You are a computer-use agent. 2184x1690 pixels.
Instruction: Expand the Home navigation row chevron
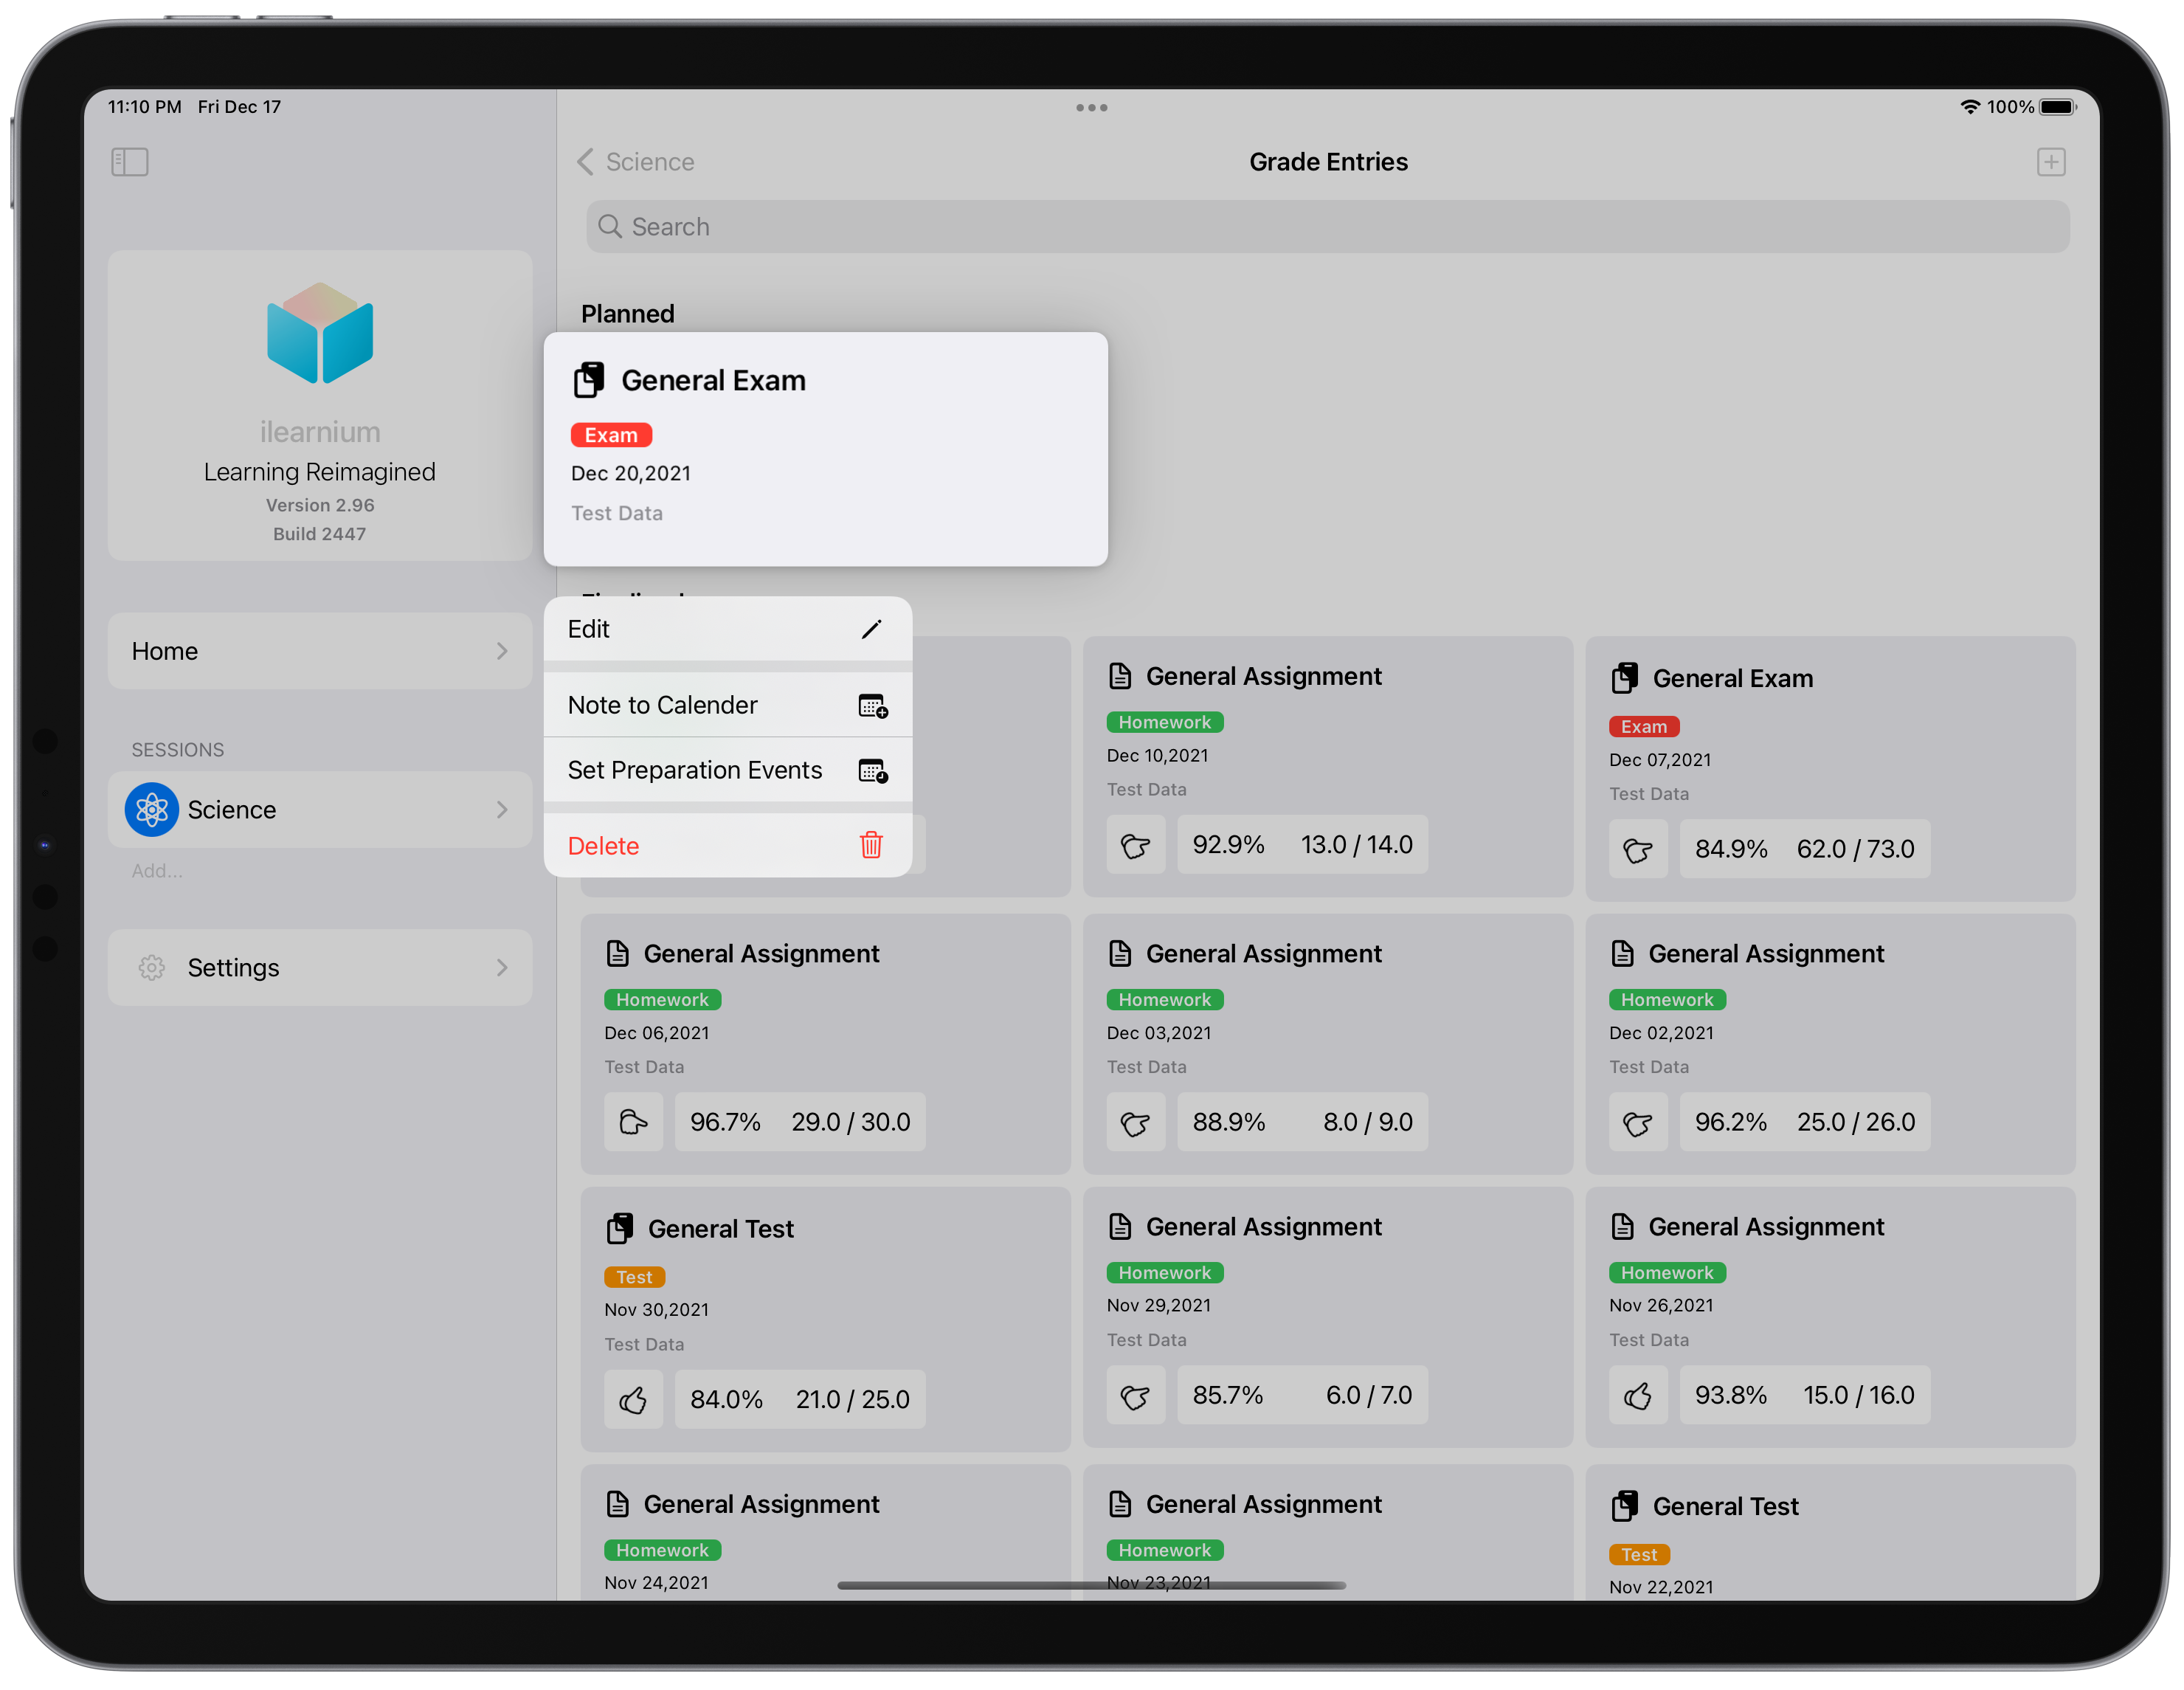[502, 651]
